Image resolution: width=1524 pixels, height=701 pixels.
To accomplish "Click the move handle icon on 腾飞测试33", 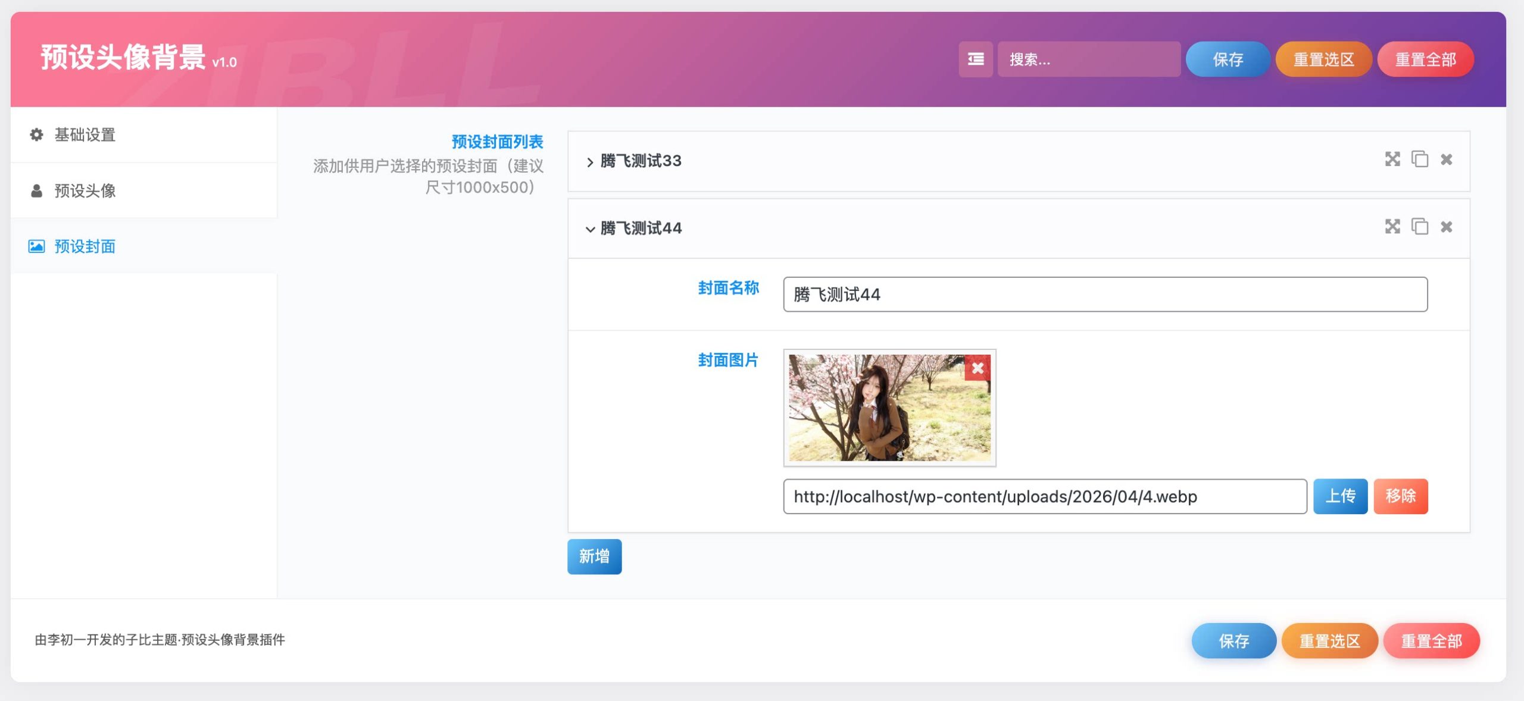I will [1392, 159].
